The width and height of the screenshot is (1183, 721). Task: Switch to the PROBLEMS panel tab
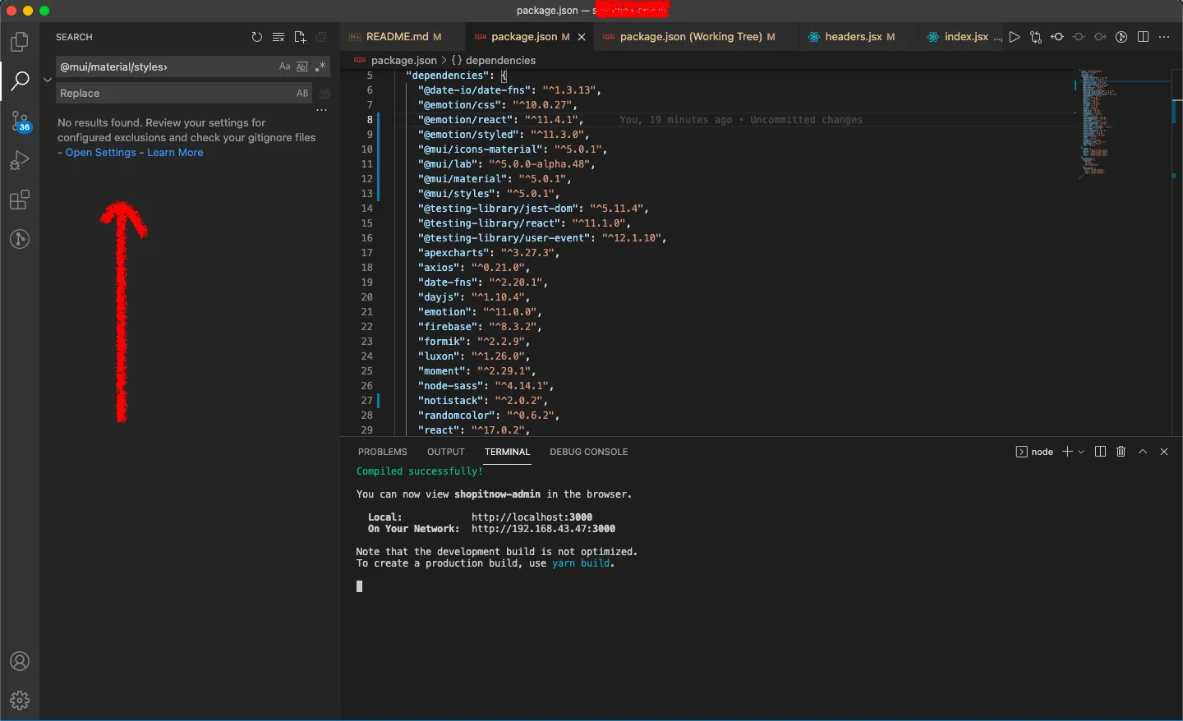coord(383,452)
